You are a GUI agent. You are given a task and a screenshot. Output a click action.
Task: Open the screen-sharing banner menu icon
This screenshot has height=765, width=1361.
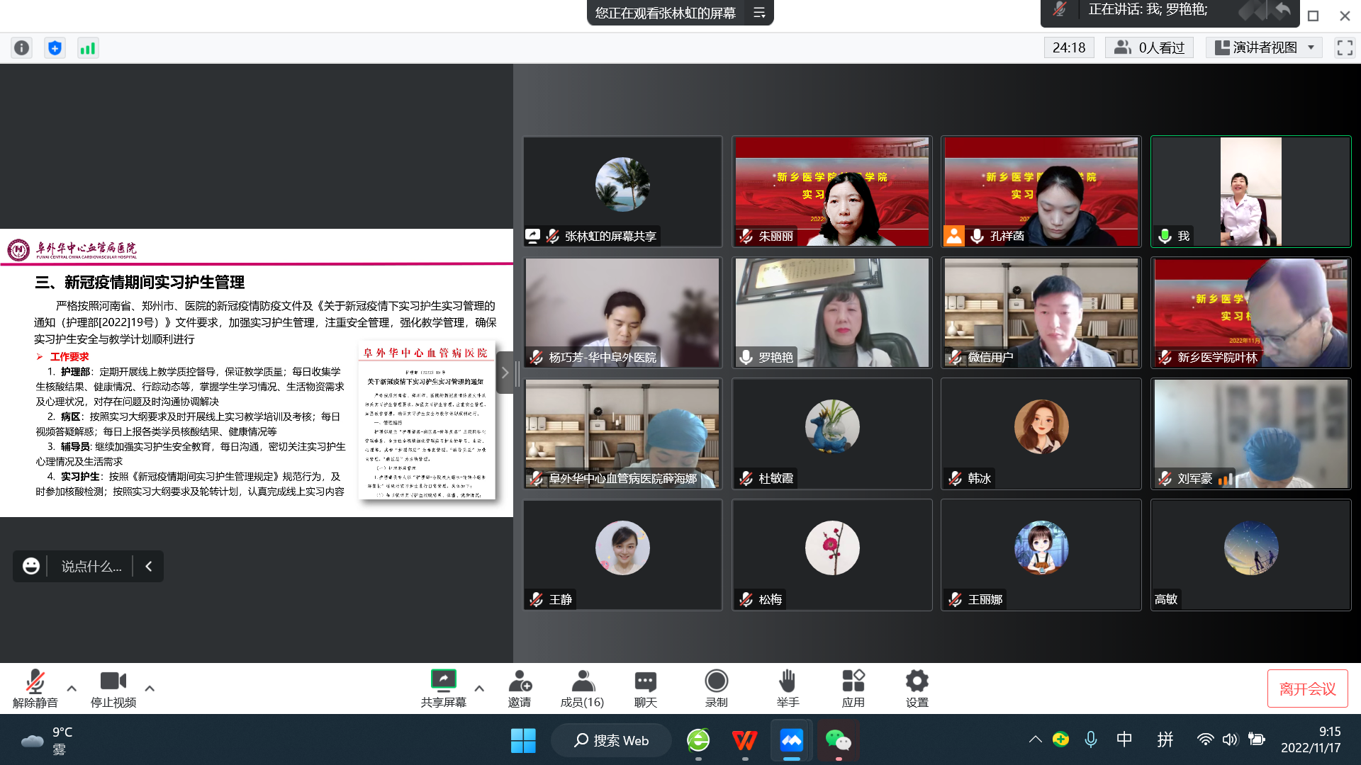click(759, 13)
